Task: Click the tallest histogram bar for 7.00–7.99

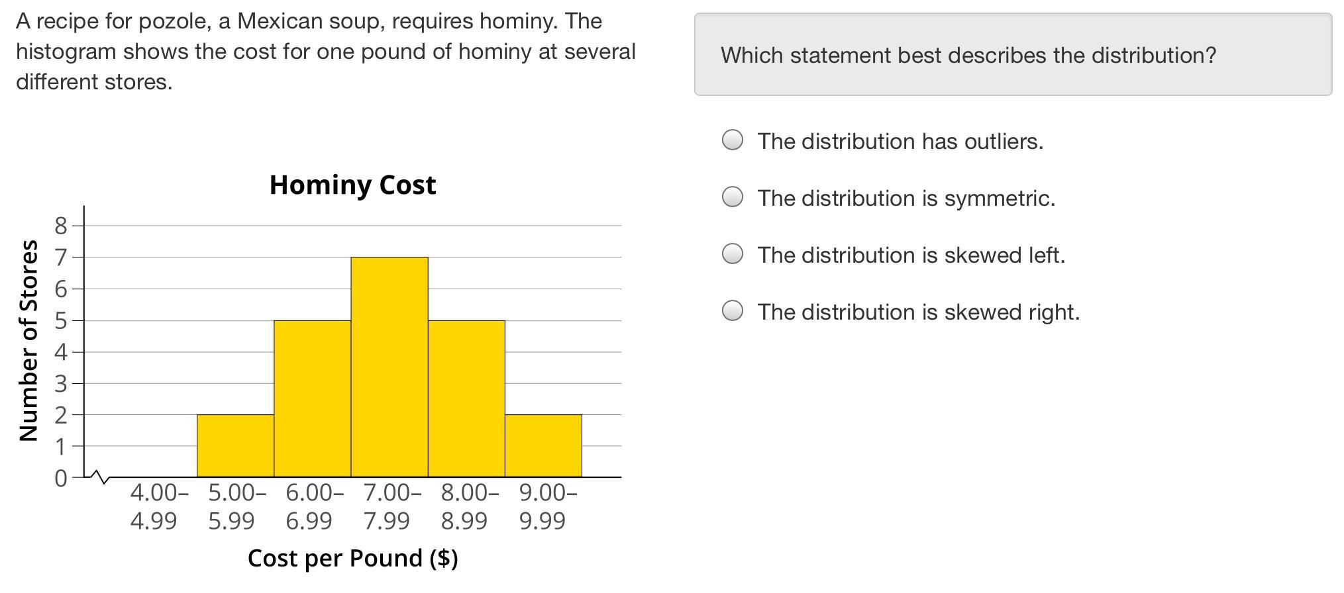Action: point(389,367)
